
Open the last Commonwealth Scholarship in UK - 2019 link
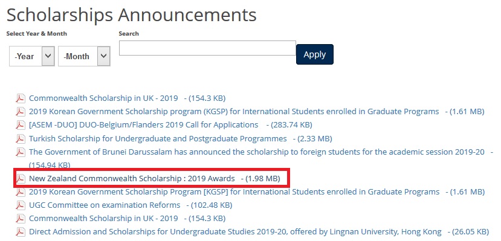point(103,218)
